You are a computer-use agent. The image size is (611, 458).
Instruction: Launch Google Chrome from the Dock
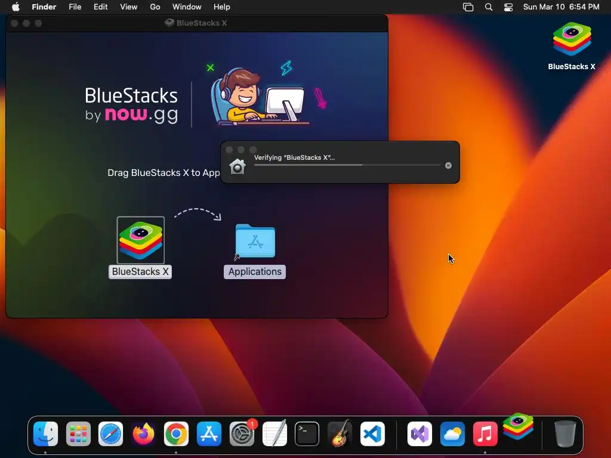click(x=176, y=434)
